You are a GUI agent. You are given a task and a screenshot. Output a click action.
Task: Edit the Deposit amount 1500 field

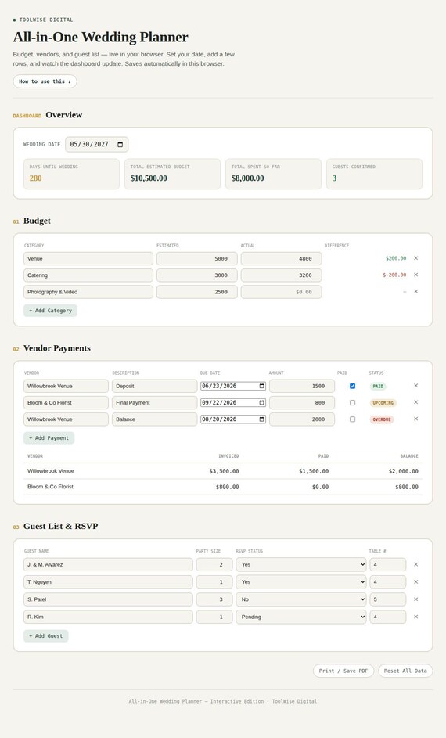click(x=302, y=386)
